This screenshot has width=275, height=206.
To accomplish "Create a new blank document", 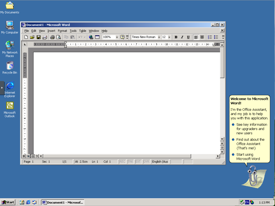I will pos(26,37).
